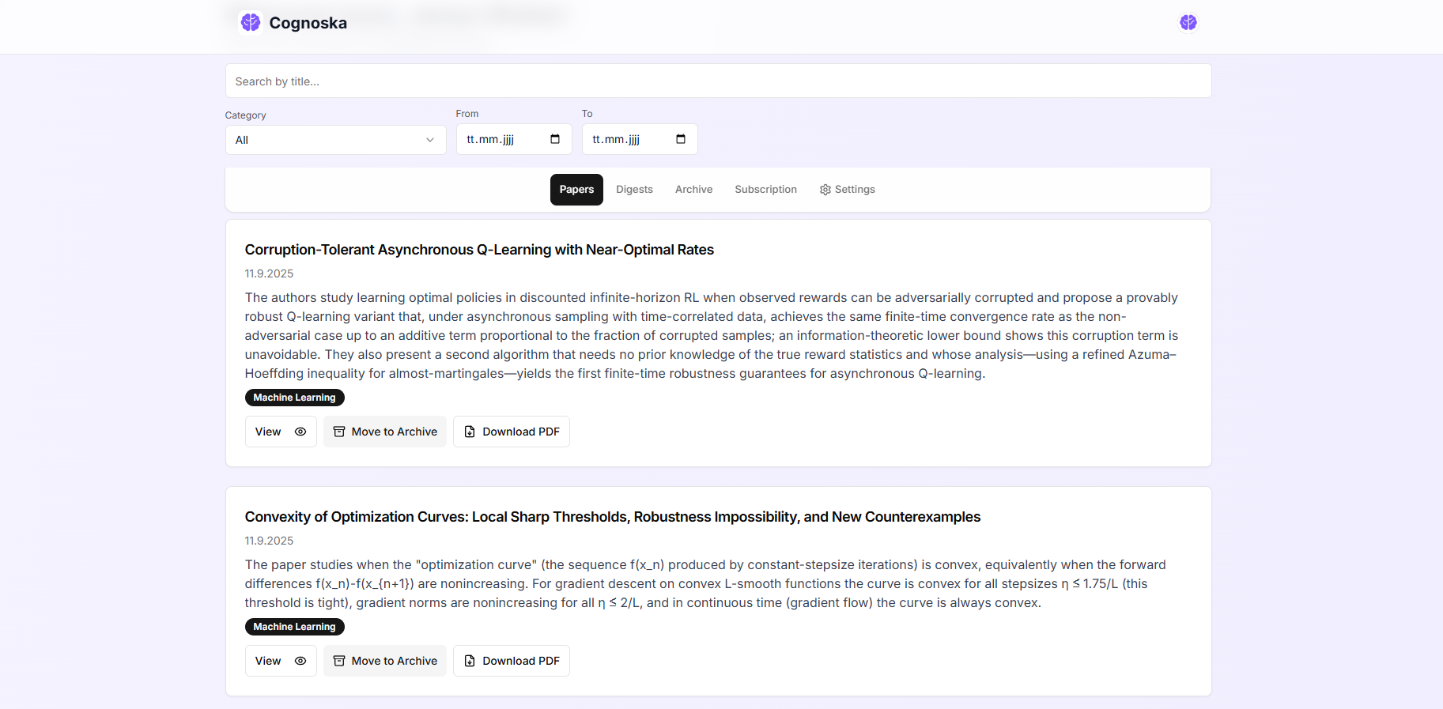Focus the Search by title field

tap(718, 81)
